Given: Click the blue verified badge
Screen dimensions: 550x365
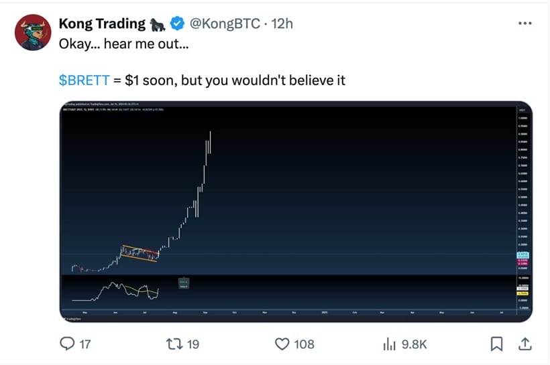Looking at the screenshot, I should [x=177, y=24].
